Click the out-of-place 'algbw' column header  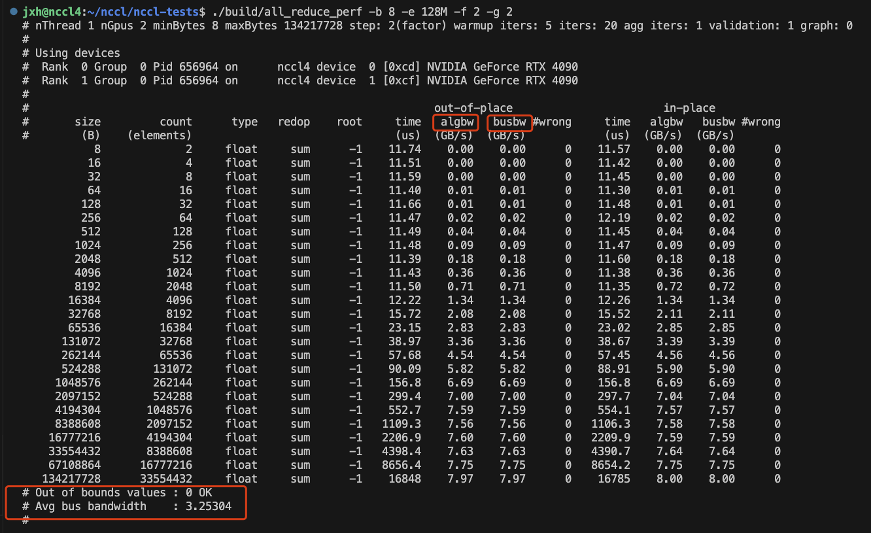coord(456,122)
